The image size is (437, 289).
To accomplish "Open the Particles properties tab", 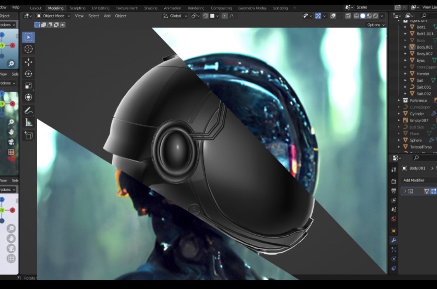I will pos(393,249).
